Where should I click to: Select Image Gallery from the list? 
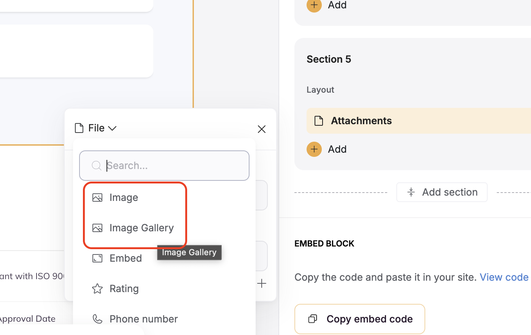coord(141,228)
